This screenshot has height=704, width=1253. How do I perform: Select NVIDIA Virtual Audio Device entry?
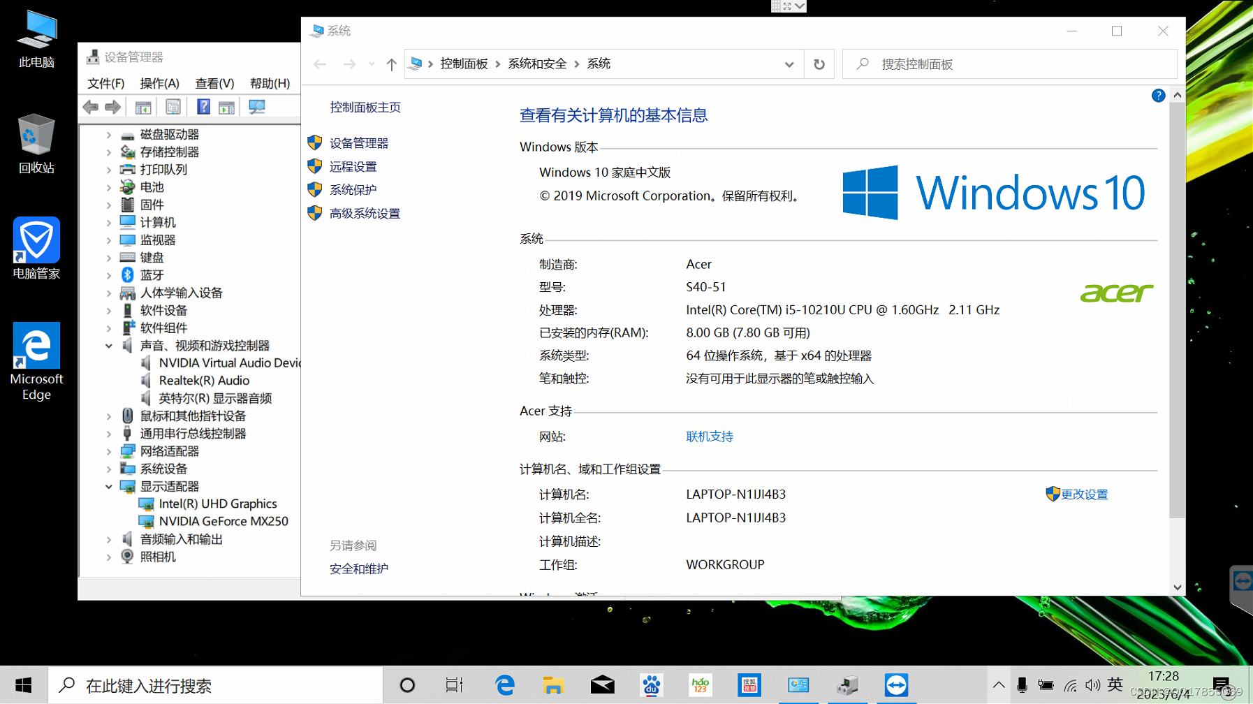tap(230, 363)
